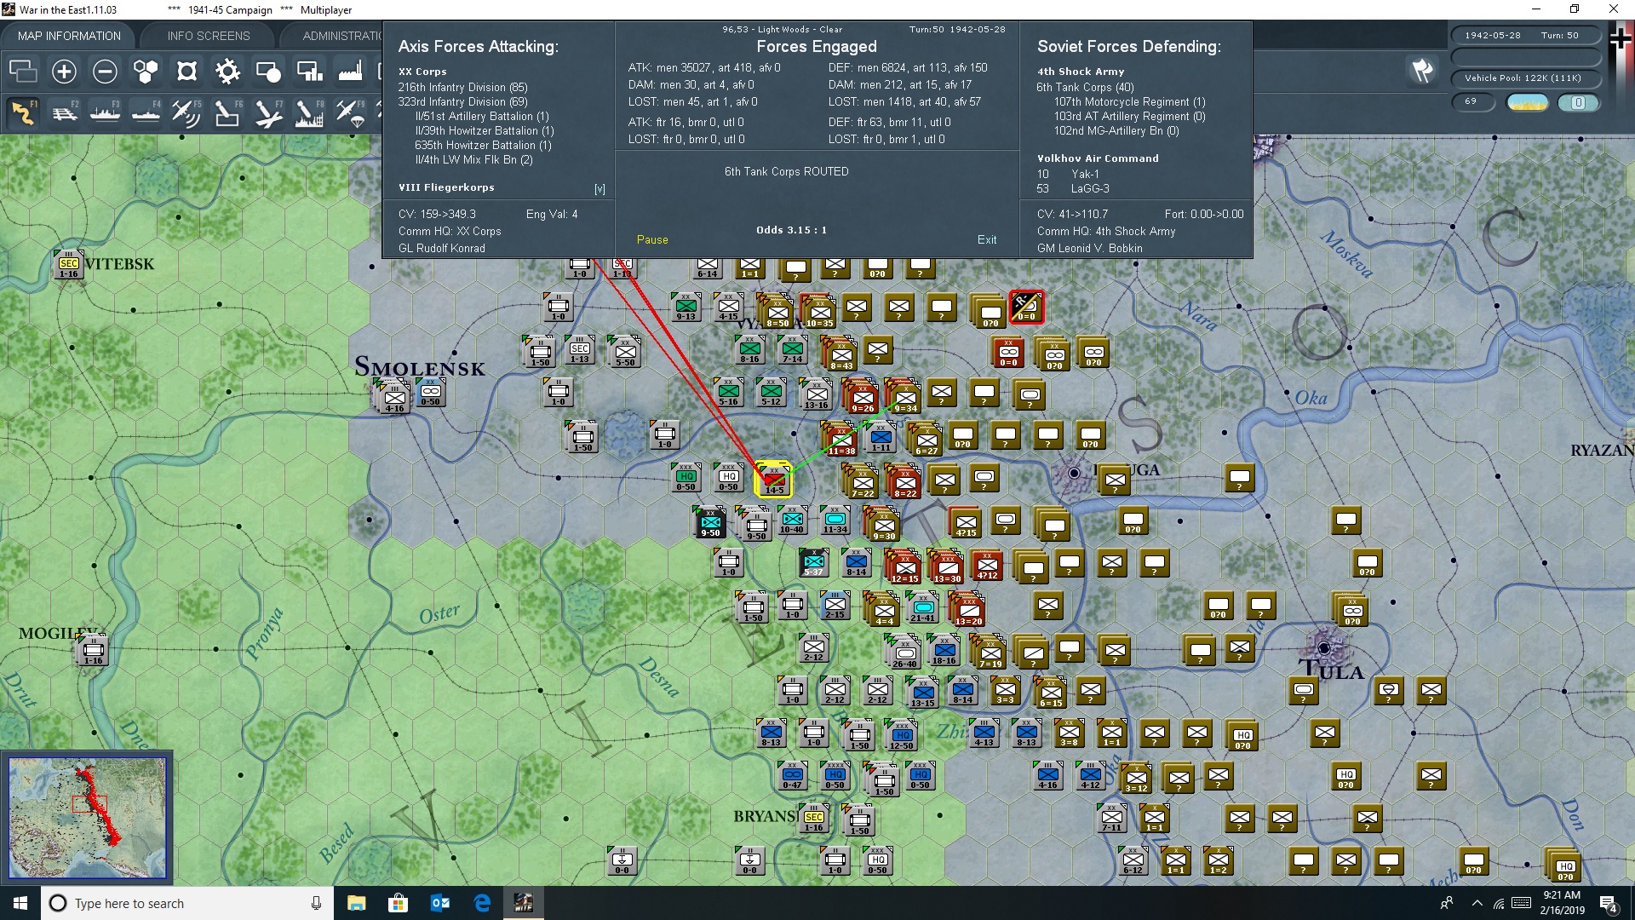Toggle the fort levels square icon
This screenshot has width=1635, height=920.
[x=186, y=72]
